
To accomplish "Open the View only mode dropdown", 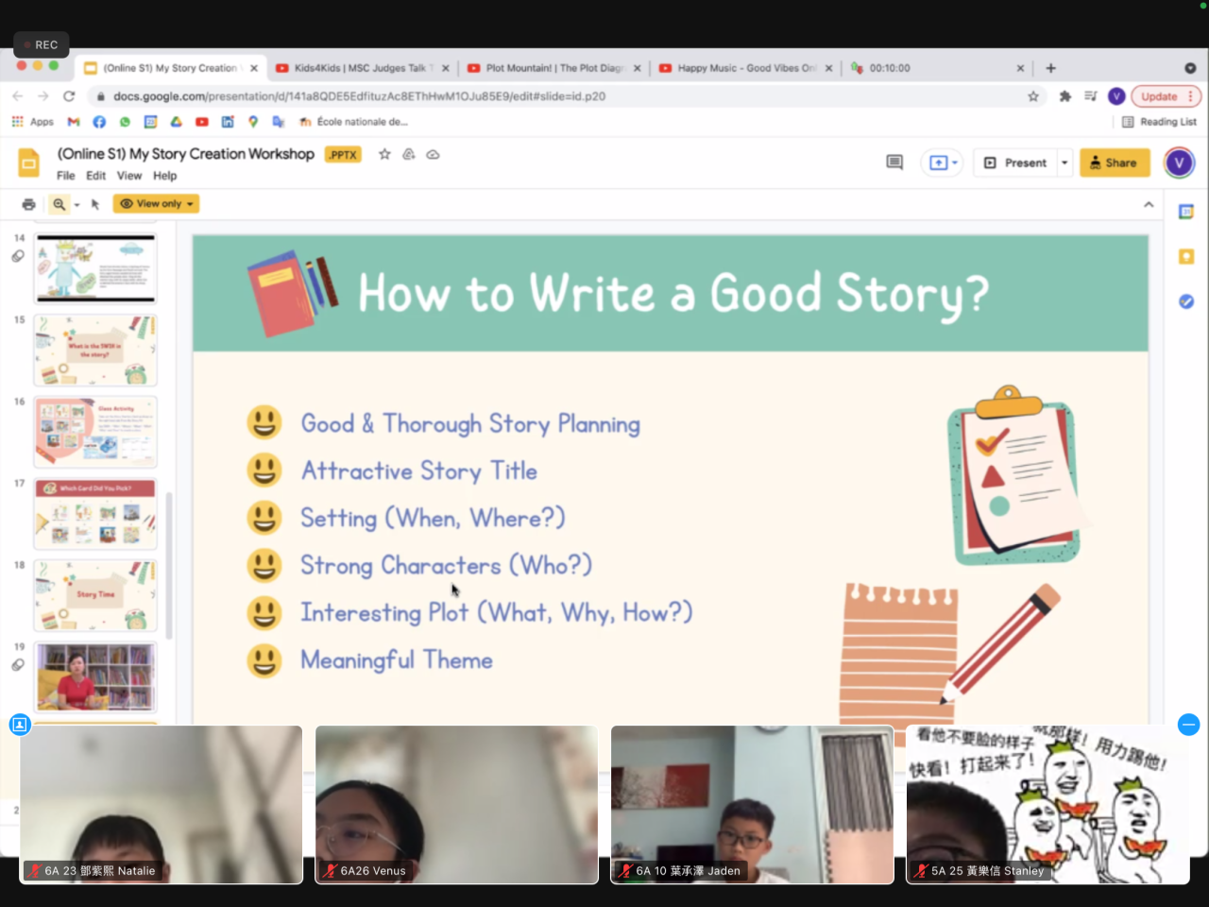I will coord(156,204).
